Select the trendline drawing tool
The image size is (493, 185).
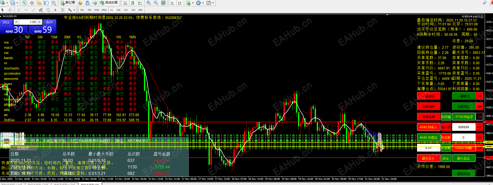tap(33, 10)
